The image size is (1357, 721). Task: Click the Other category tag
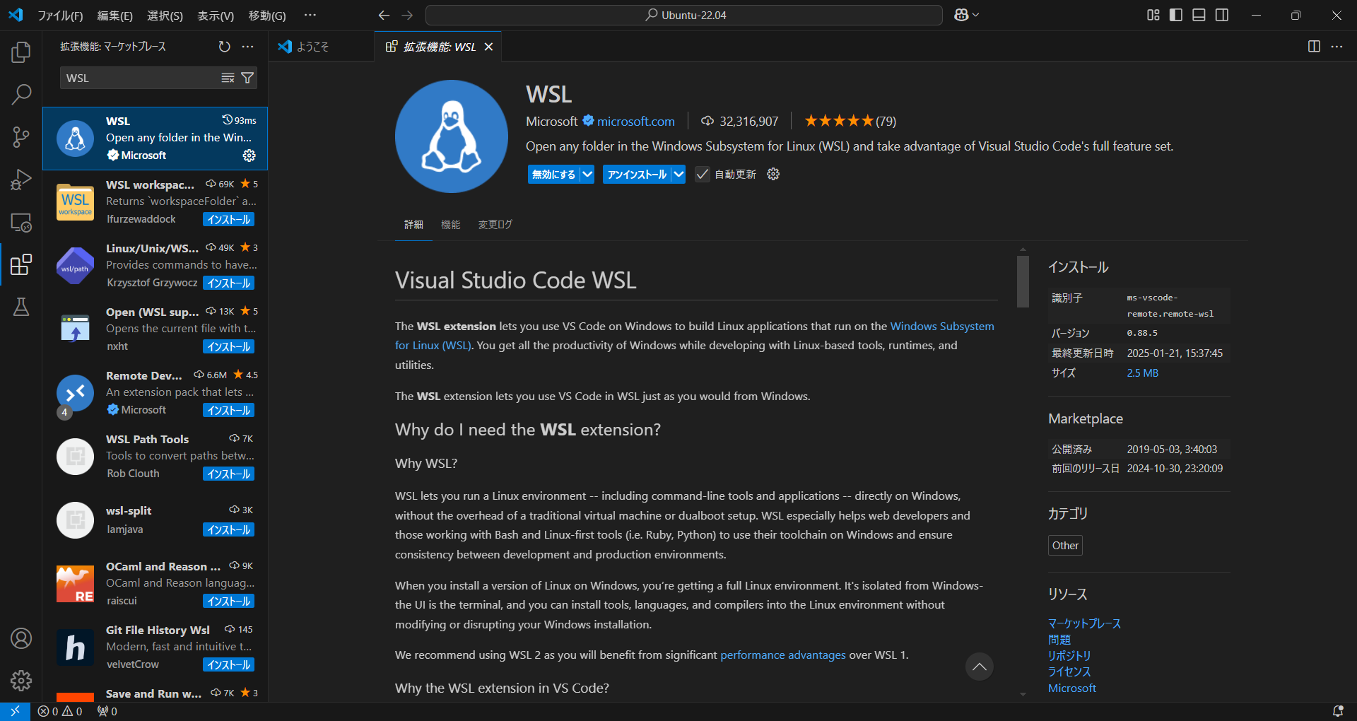point(1065,545)
